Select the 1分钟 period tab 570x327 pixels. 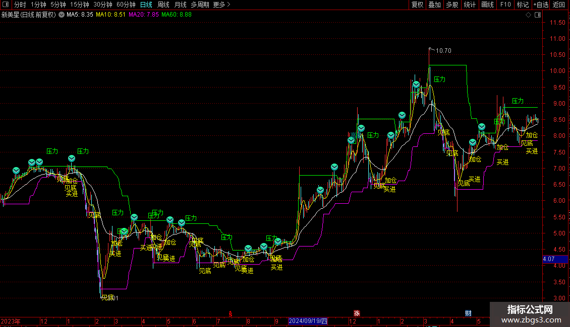(x=38, y=5)
